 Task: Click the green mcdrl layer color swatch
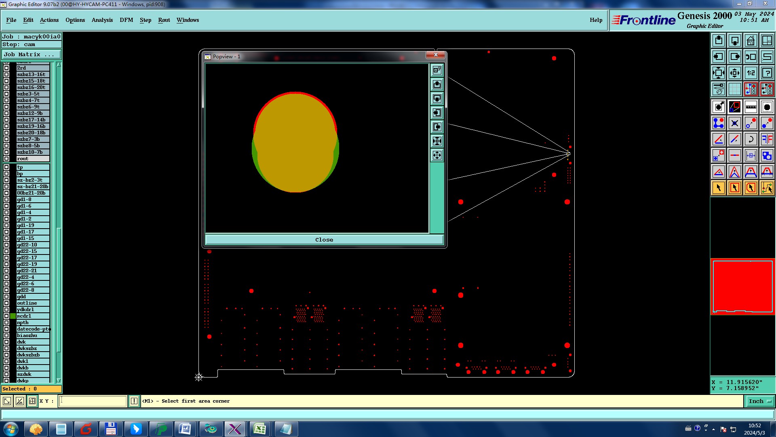tap(13, 316)
